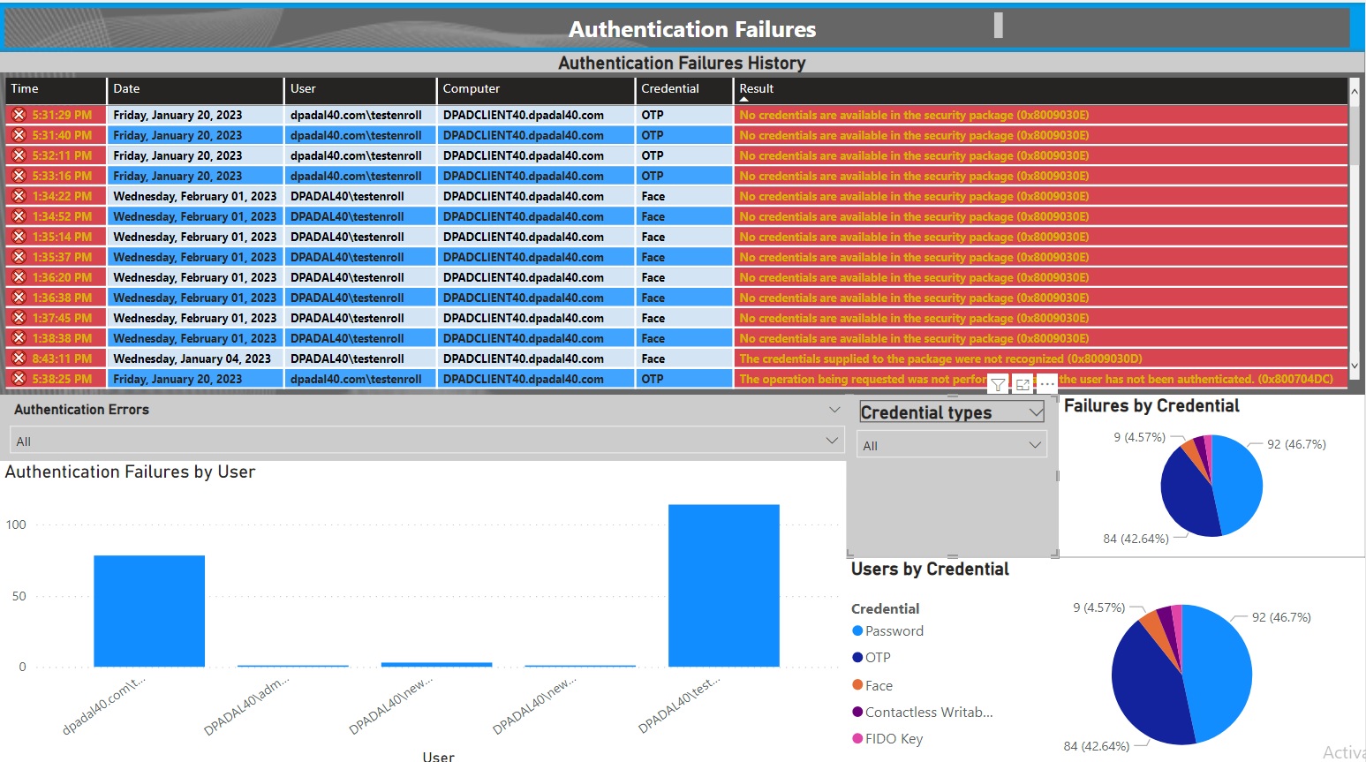Image resolution: width=1366 pixels, height=762 pixels.
Task: Toggle FIDO Key in the credential legend
Action: 893,739
